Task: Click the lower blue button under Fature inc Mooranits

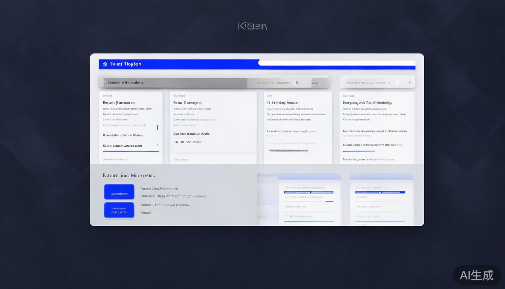Action: point(119,210)
